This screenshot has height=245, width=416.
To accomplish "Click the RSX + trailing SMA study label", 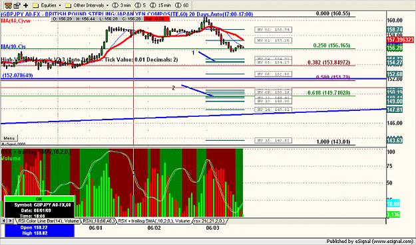I will pos(36,152).
